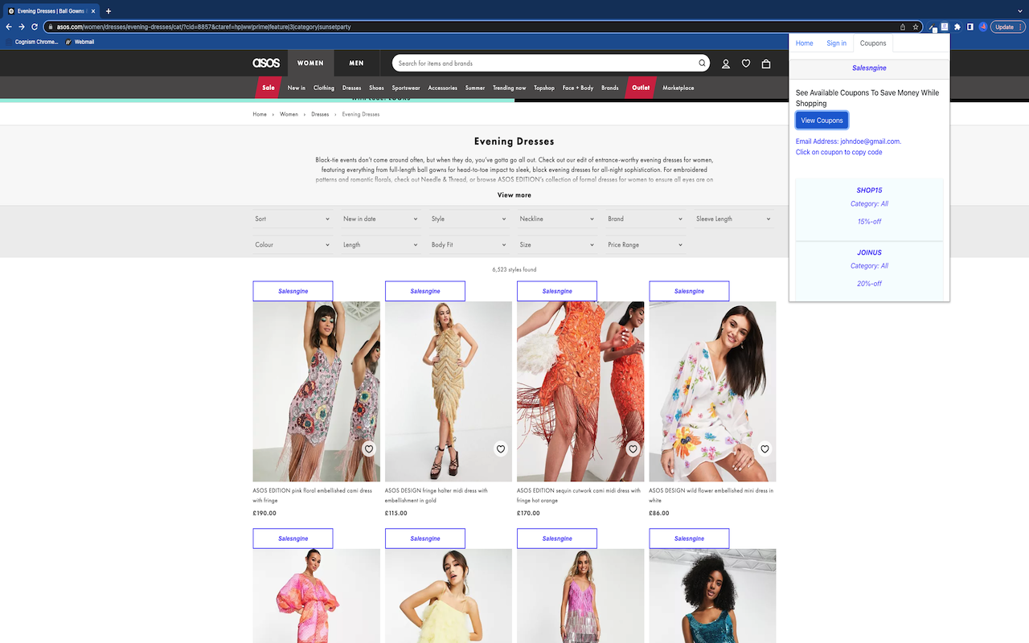Open ASOS DESIGN gold fringe halter dress image
The width and height of the screenshot is (1029, 643).
[449, 391]
